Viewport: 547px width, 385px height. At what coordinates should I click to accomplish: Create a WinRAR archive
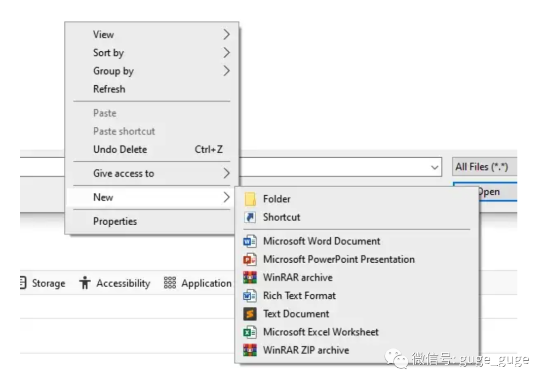pyautogui.click(x=357, y=278)
